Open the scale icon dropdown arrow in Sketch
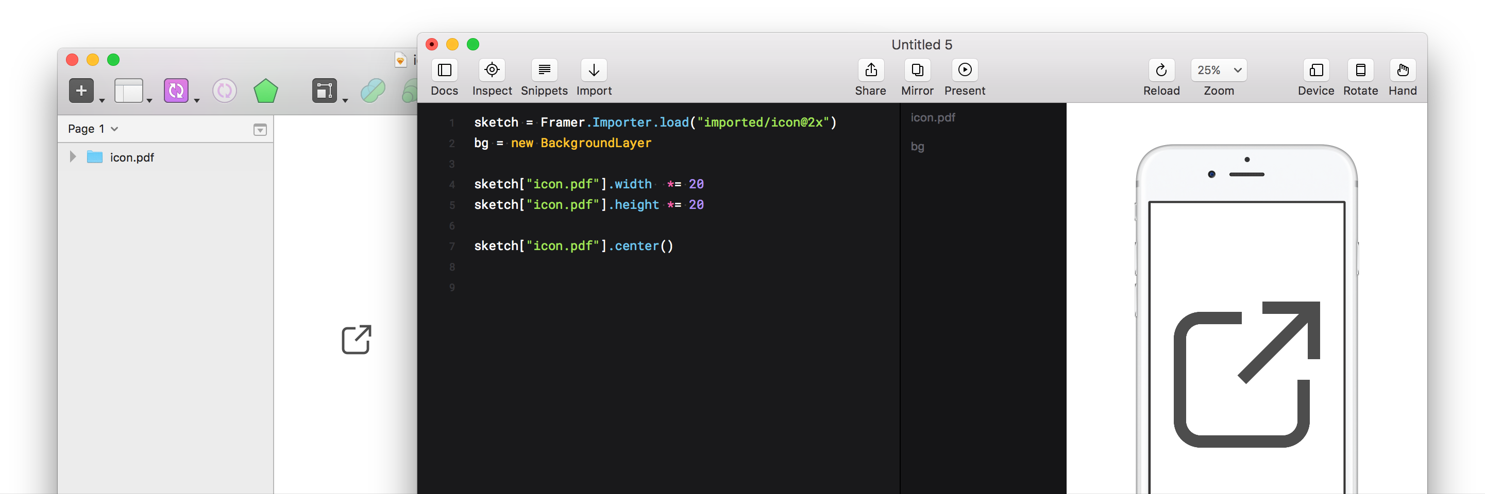 point(345,100)
